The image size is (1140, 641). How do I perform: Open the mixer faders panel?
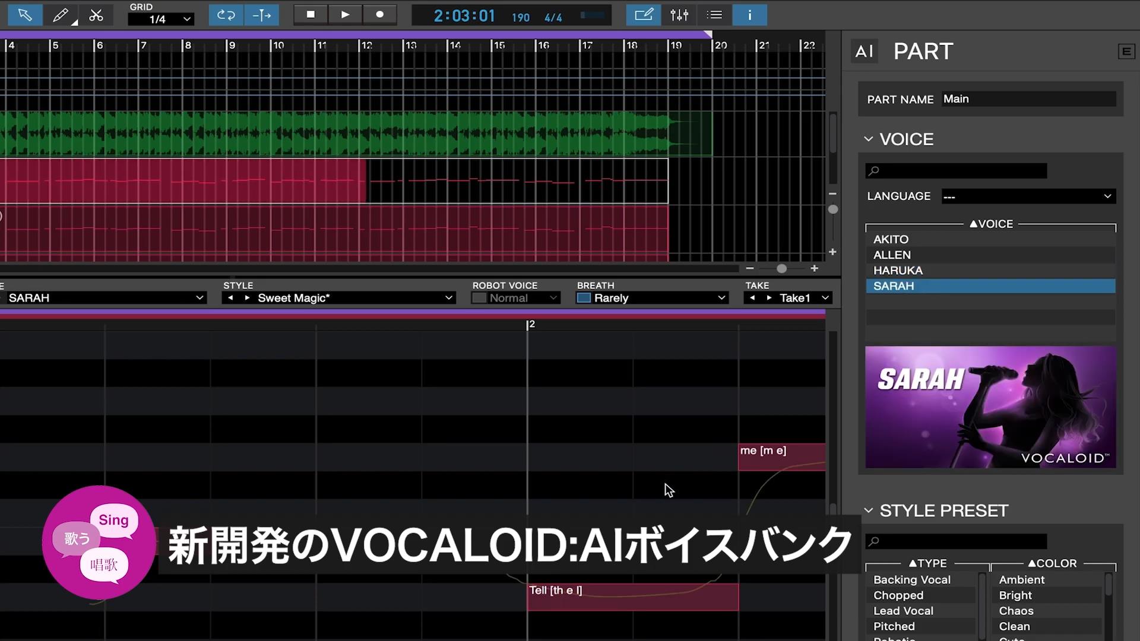point(679,15)
